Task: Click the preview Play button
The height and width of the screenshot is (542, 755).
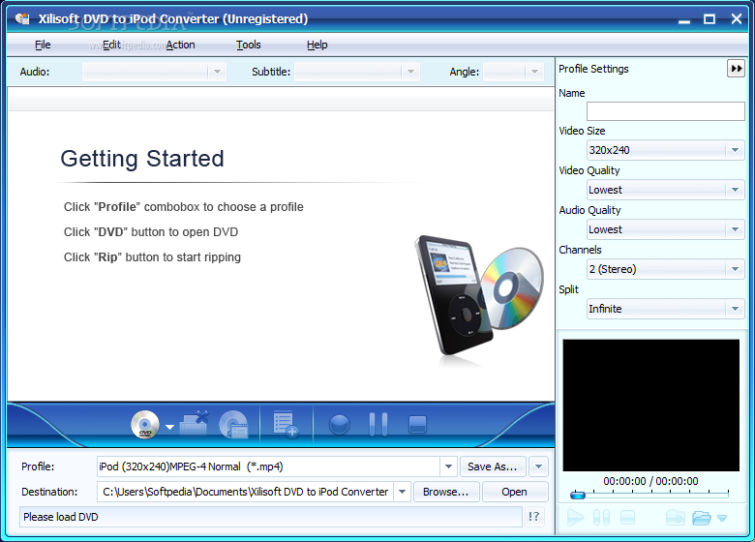Action: (575, 518)
